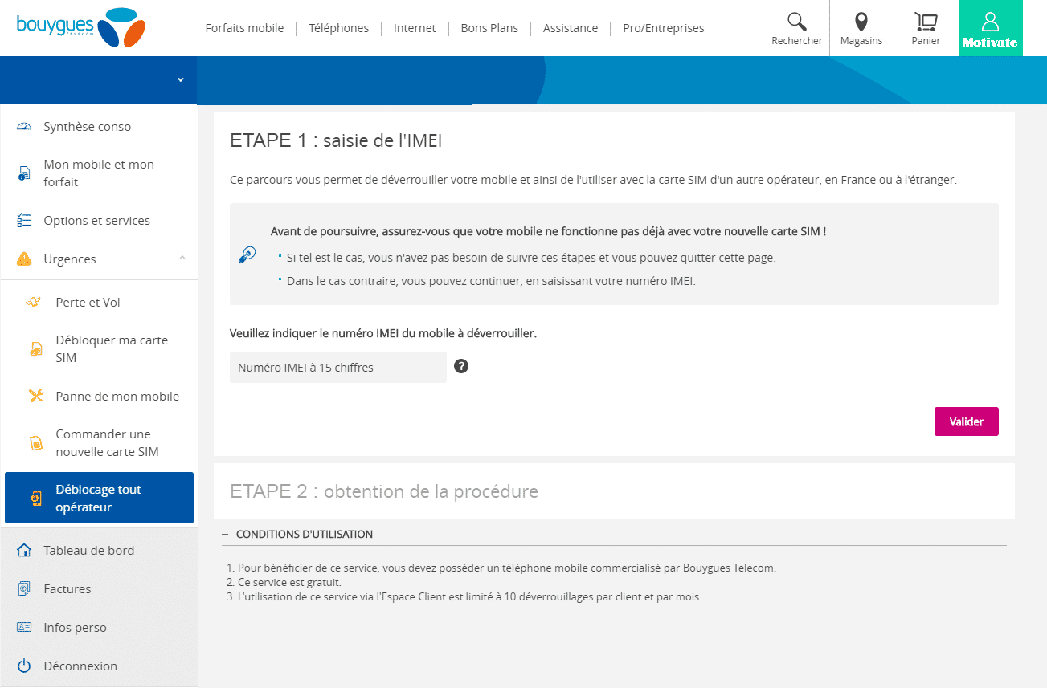
Task: Click the Perte et Vol icon
Action: pos(34,303)
